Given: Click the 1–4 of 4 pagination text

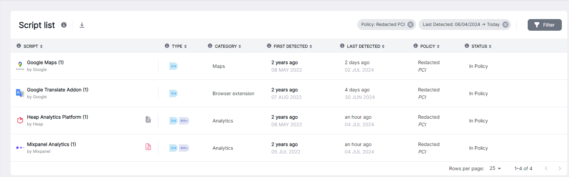Looking at the screenshot, I should point(523,168).
